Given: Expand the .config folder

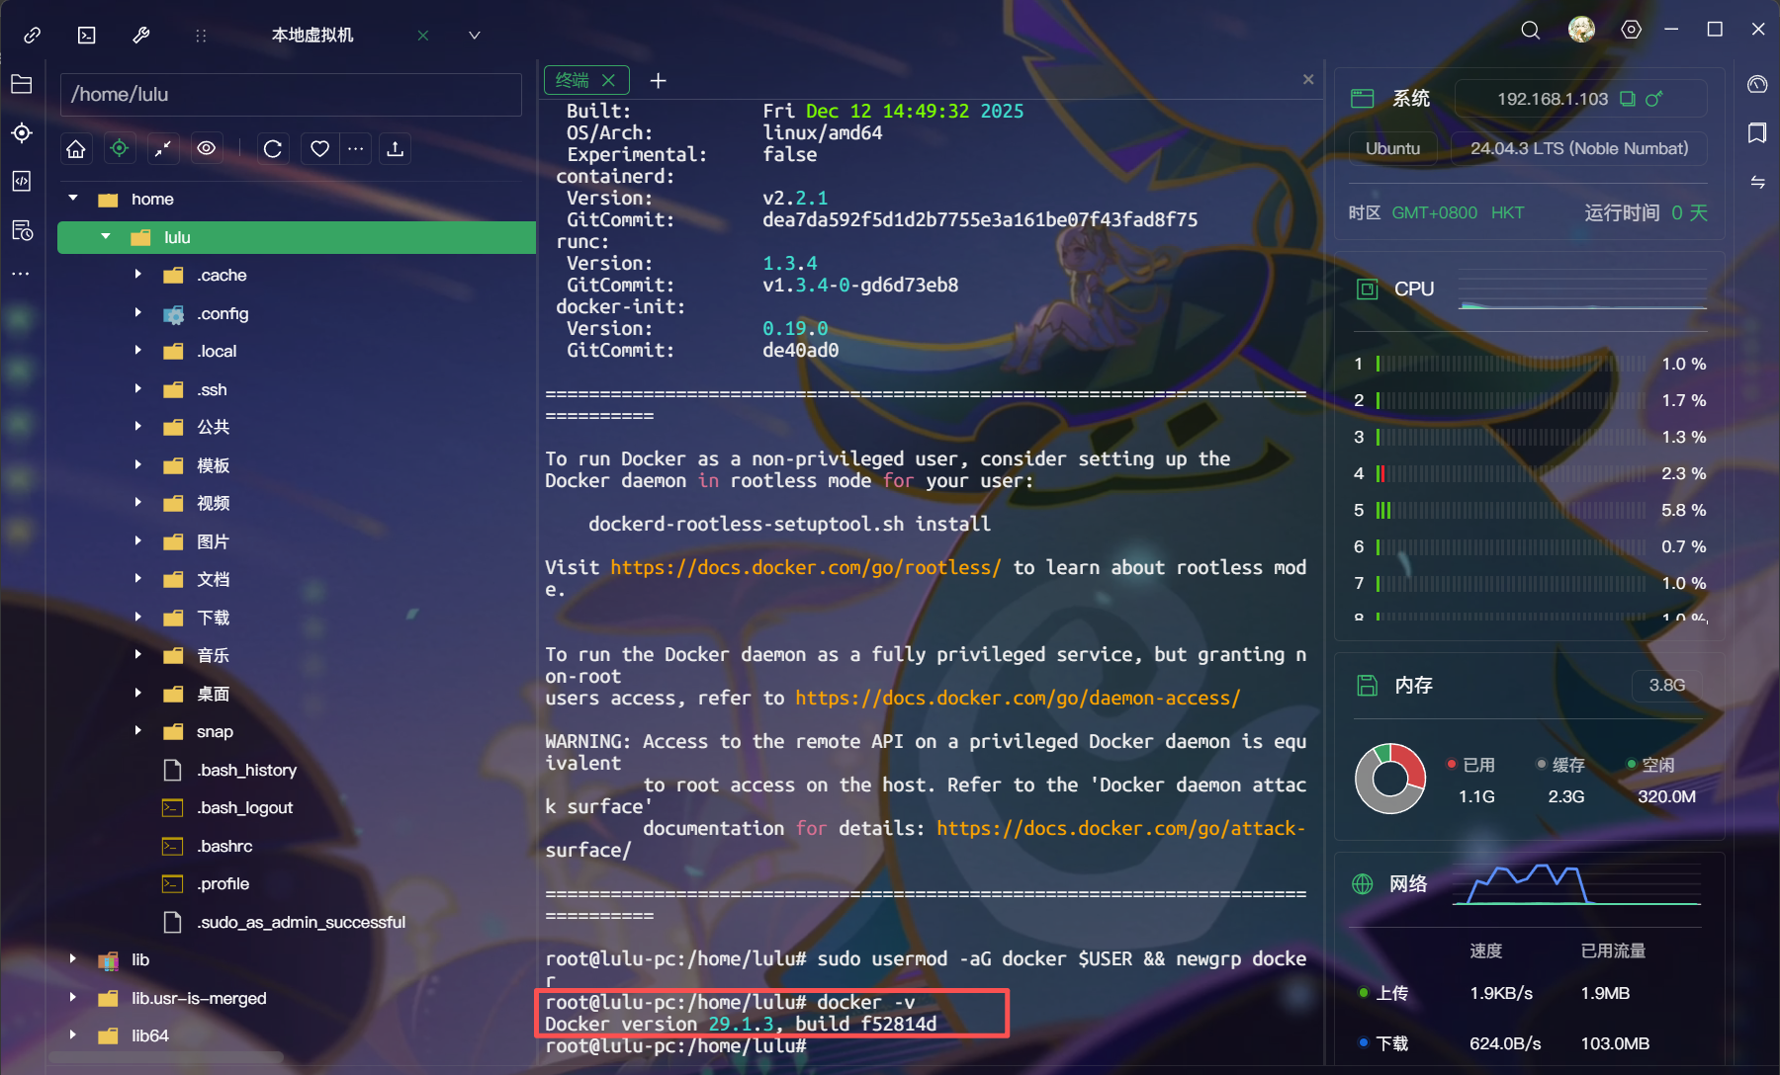Looking at the screenshot, I should click(x=138, y=313).
